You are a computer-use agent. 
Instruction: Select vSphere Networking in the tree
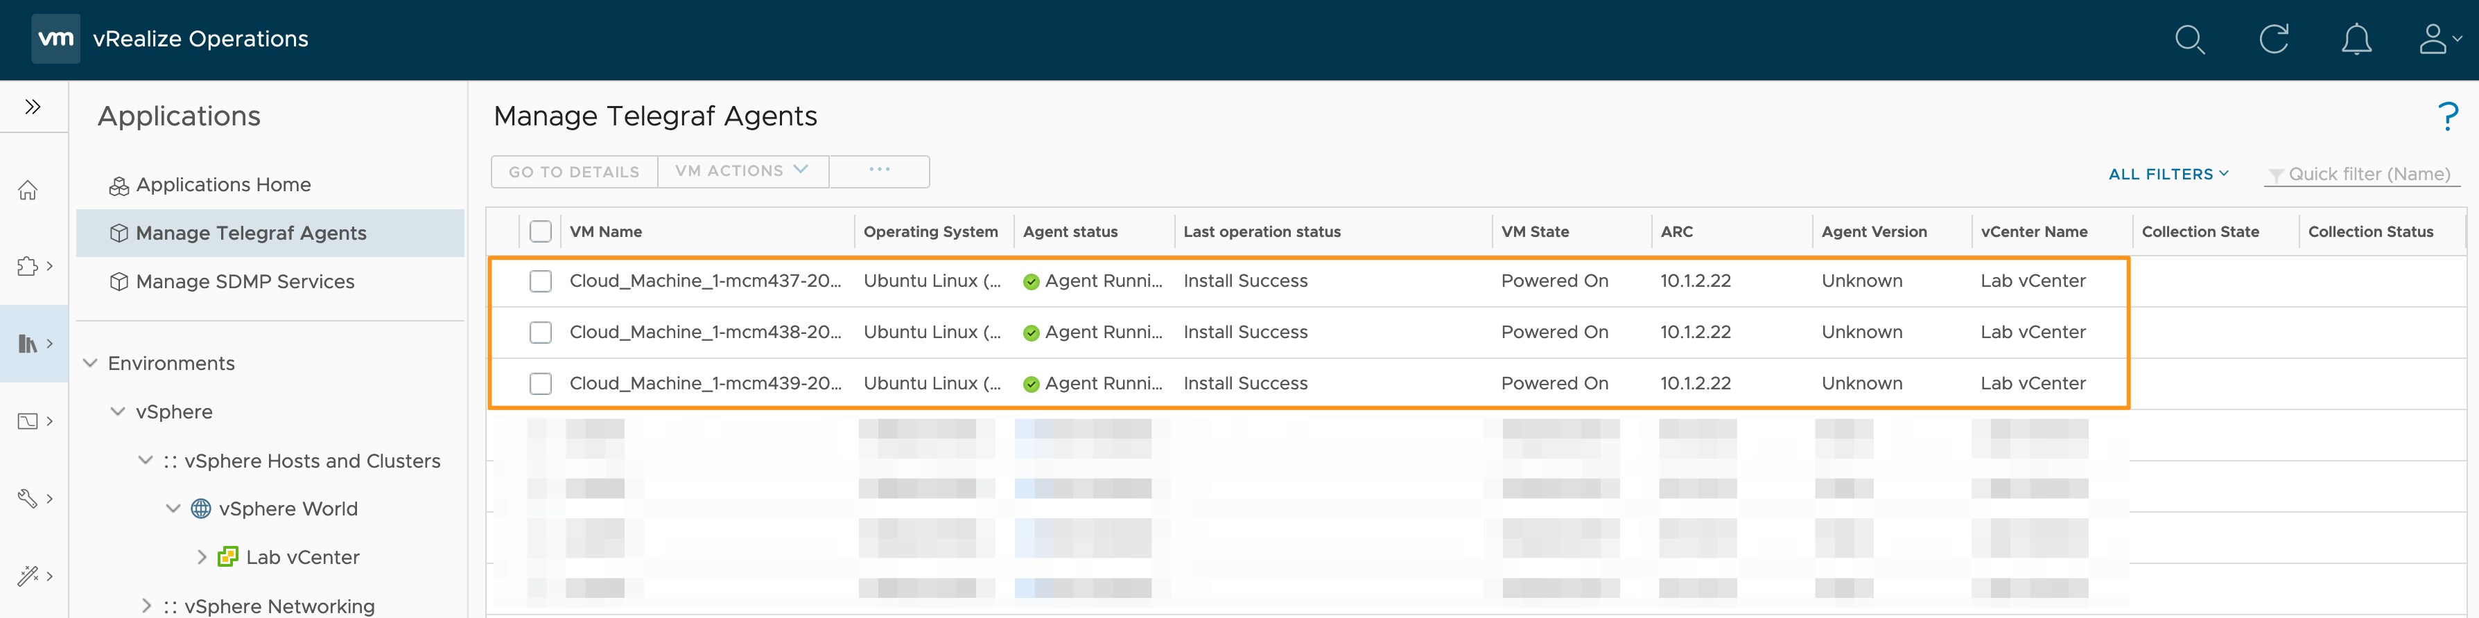279,606
